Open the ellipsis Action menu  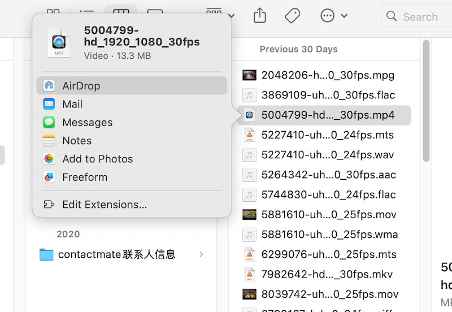tap(333, 16)
